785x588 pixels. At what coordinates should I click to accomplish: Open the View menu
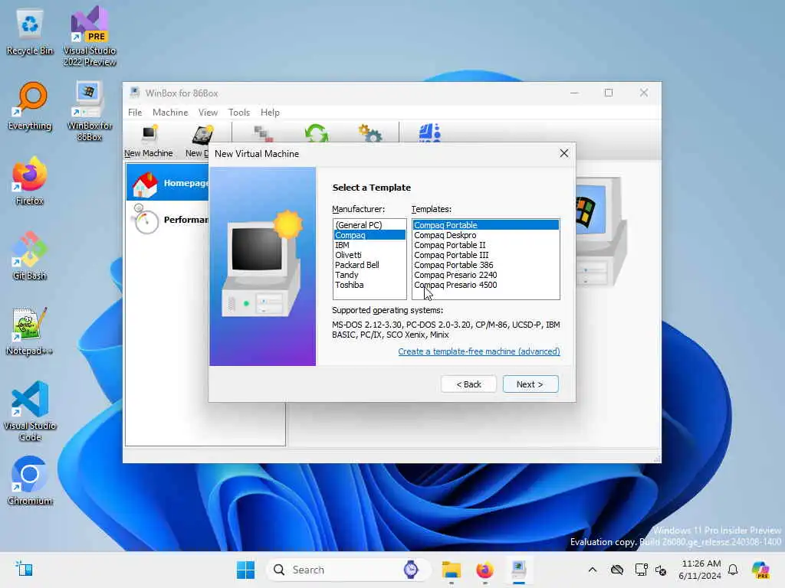click(208, 113)
